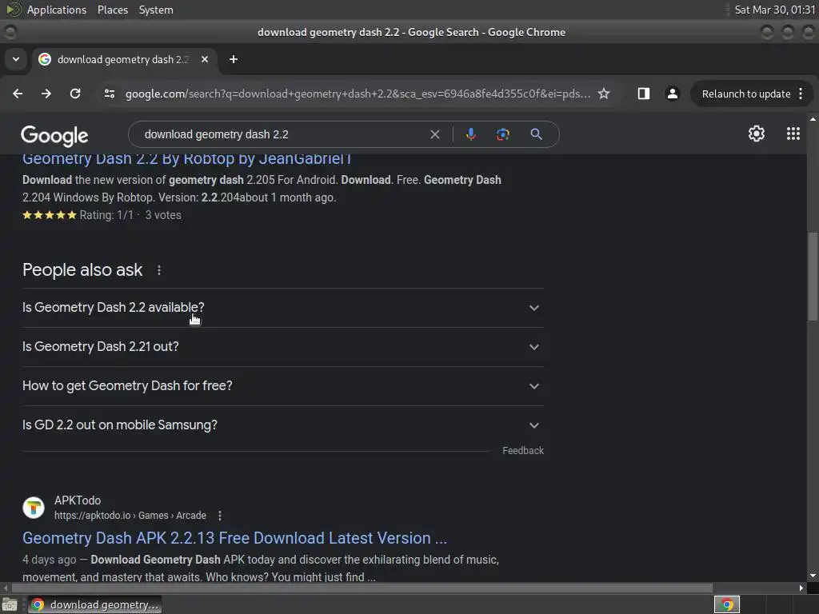
Task: View site information in the address bar
Action: [x=109, y=94]
